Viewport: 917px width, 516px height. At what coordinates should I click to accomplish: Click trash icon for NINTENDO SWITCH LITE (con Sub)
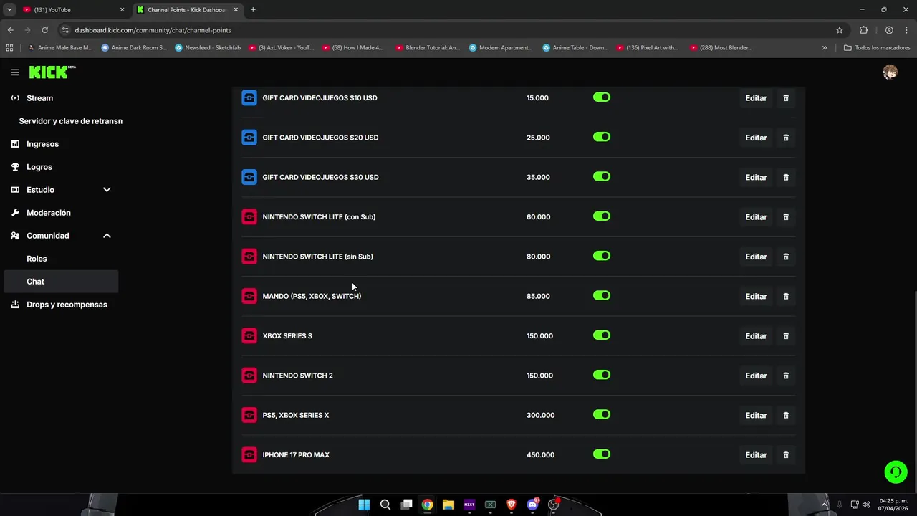(x=786, y=217)
